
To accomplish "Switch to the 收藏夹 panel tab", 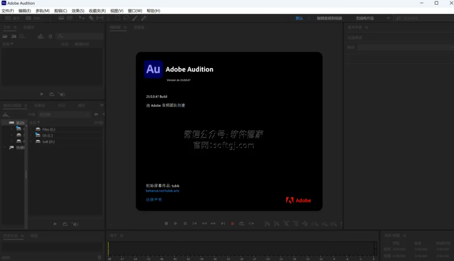I will point(29,27).
